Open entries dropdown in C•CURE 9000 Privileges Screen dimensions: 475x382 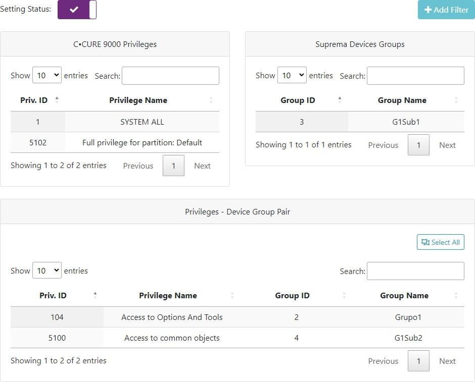click(x=46, y=76)
